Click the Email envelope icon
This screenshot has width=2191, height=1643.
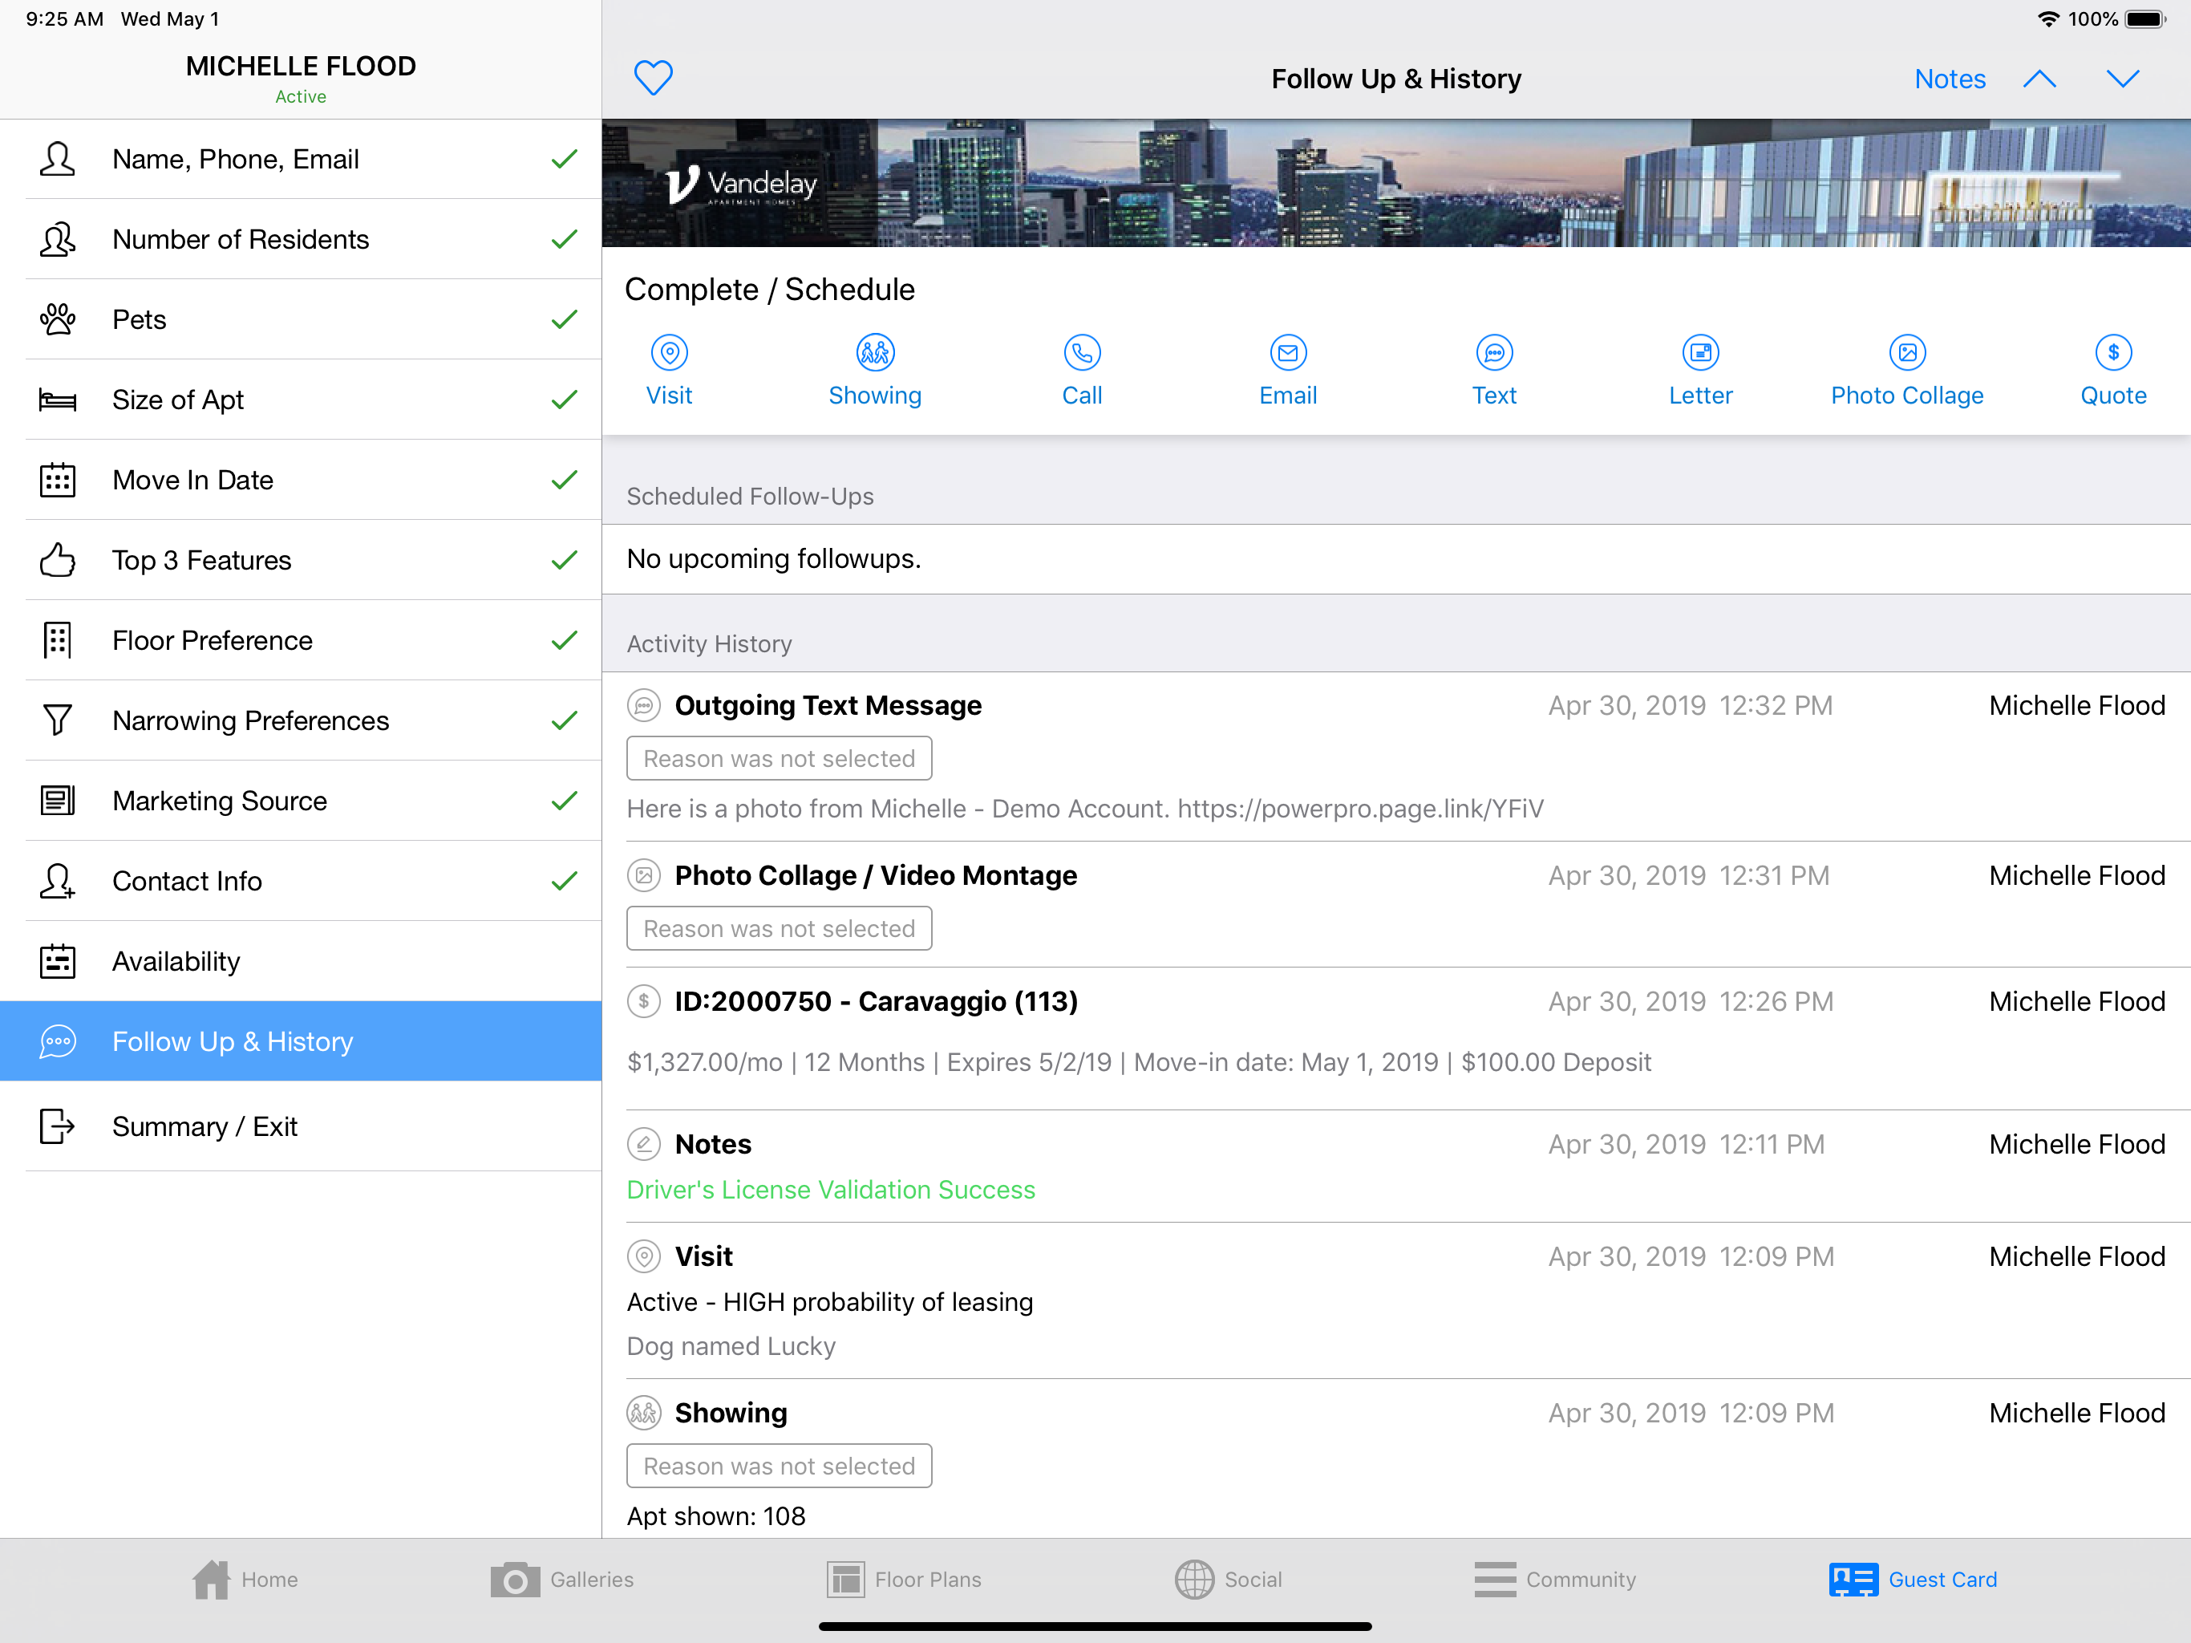point(1289,352)
